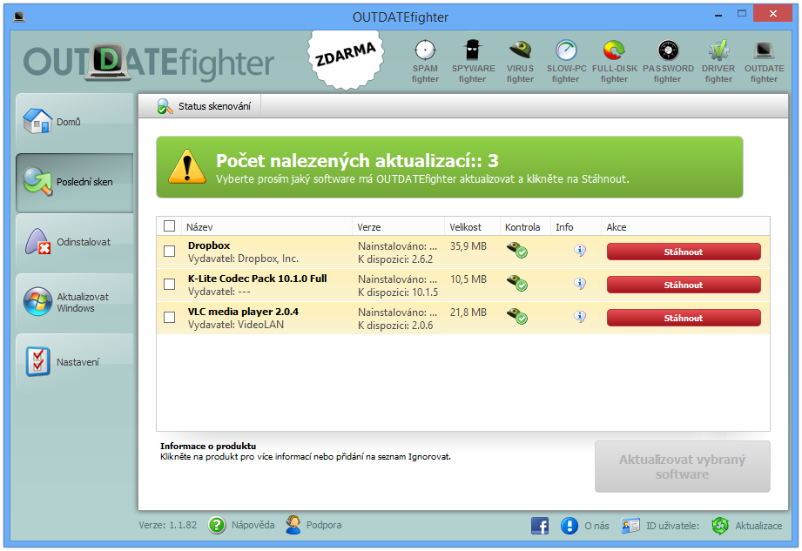Screen dimensions: 802x551
Task: Click Aktualizovat vybraný software button
Action: pos(683,467)
